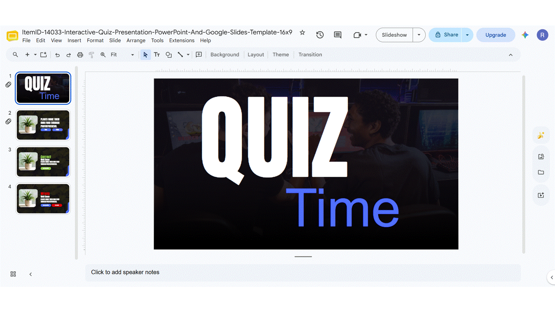Screen dimensions: 555x312
Task: Open the Insert menu
Action: 75,40
